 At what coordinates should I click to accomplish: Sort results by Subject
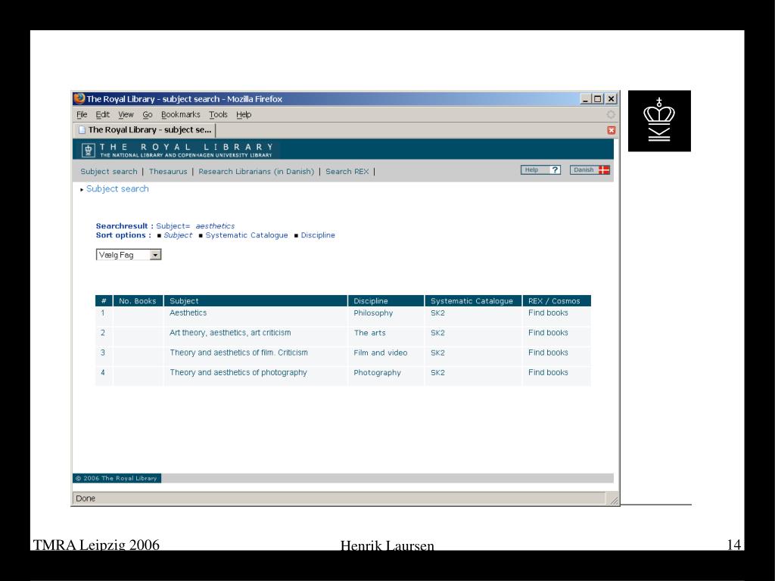click(x=178, y=235)
